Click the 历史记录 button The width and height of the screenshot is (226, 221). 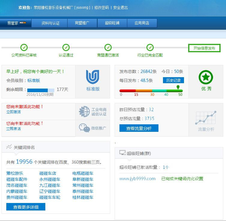point(173,80)
